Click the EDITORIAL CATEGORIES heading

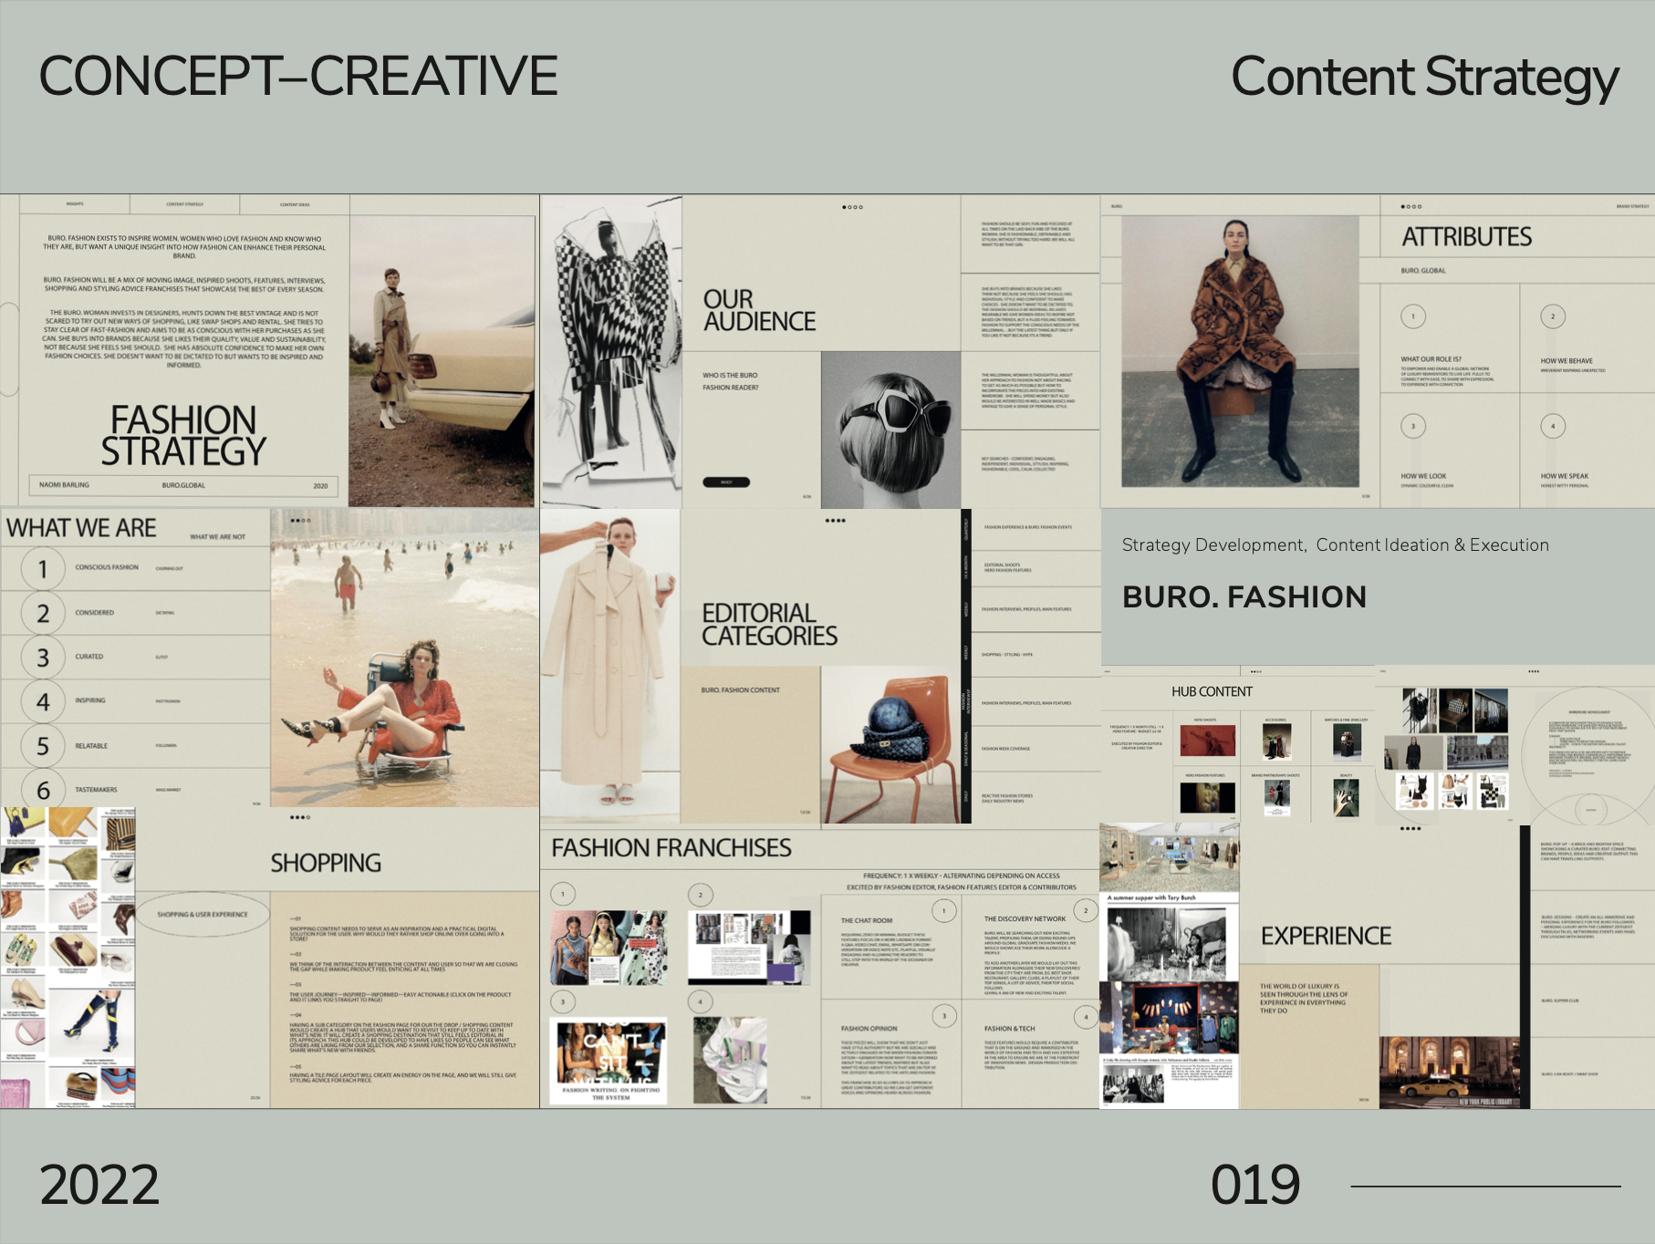pos(769,625)
